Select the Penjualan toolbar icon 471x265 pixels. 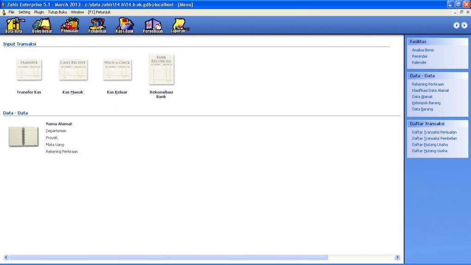point(69,25)
